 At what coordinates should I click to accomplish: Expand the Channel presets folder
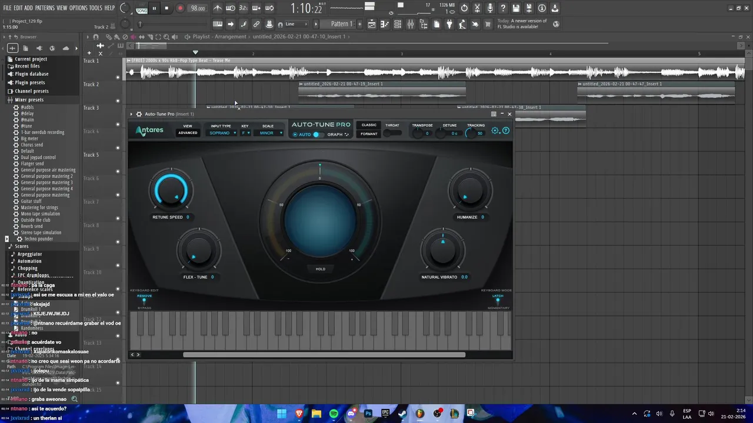pyautogui.click(x=31, y=91)
